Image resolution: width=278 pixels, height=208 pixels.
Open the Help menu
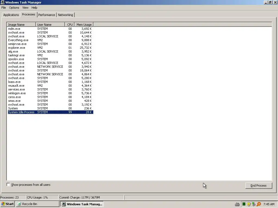coord(34,8)
